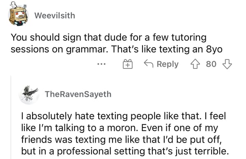Screen dimensions: 246x159
Task: Collapse the reply thread using the vertical line
Action: pos(11,117)
